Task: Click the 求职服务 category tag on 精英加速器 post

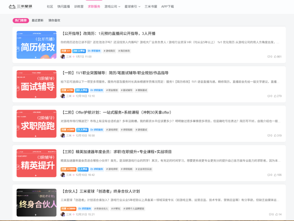Action: 97,169
